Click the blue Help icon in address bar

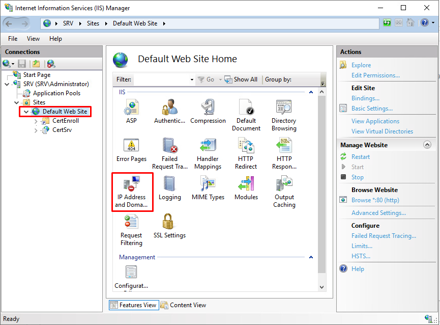tap(425, 23)
